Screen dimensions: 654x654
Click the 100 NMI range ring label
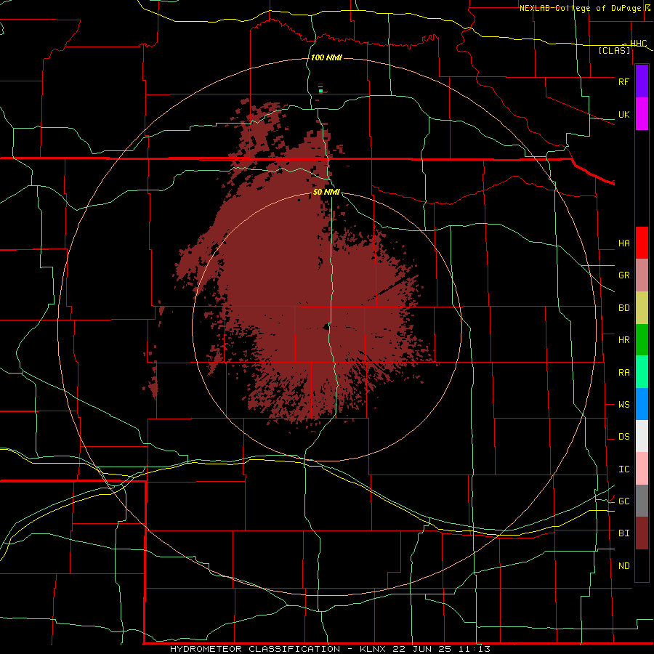coord(326,57)
